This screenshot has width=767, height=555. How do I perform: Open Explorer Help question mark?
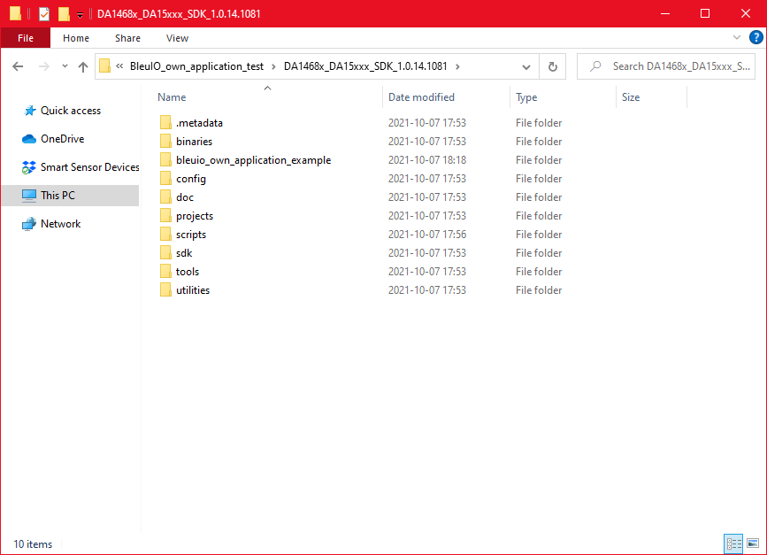point(755,38)
